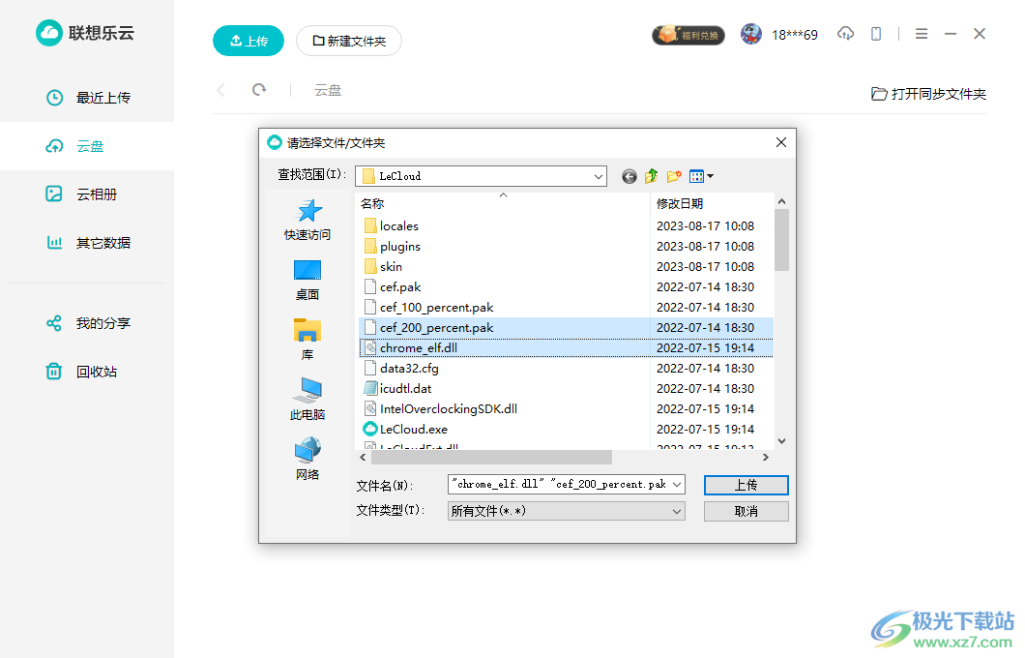Select 库 in the places bar

[307, 340]
